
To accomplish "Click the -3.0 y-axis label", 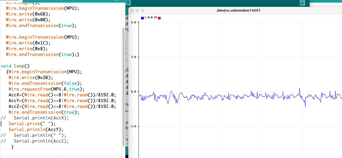I will coord(132,126).
